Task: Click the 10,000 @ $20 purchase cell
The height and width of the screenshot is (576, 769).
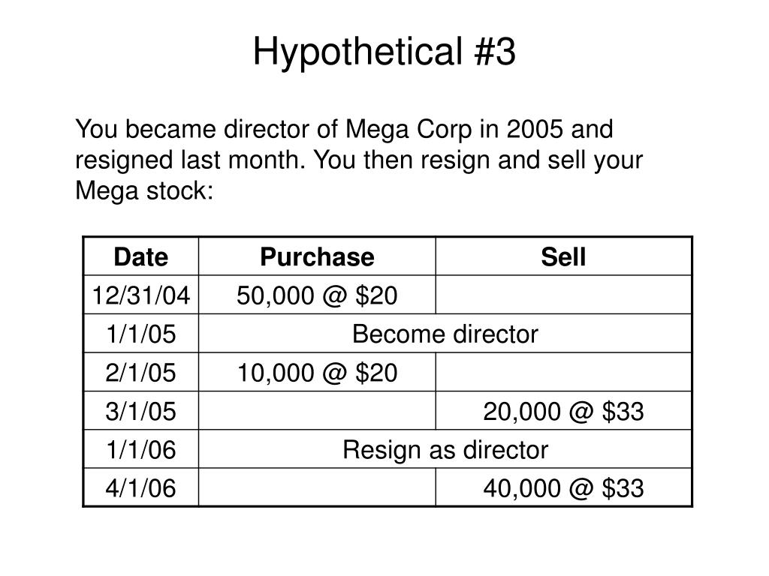Action: (x=317, y=372)
